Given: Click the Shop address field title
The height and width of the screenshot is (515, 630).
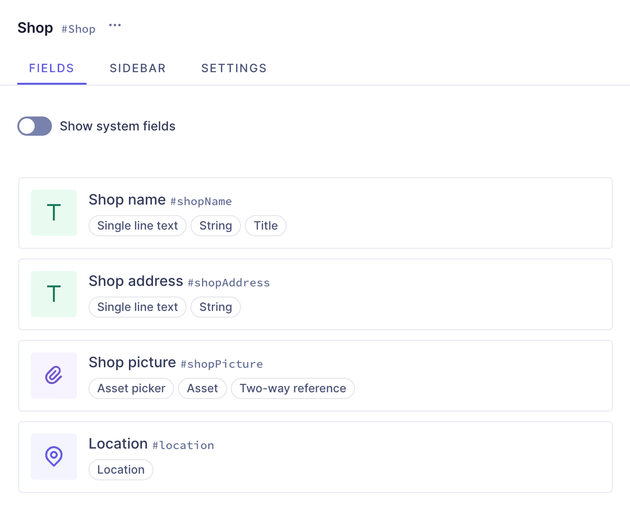Looking at the screenshot, I should pos(136,281).
